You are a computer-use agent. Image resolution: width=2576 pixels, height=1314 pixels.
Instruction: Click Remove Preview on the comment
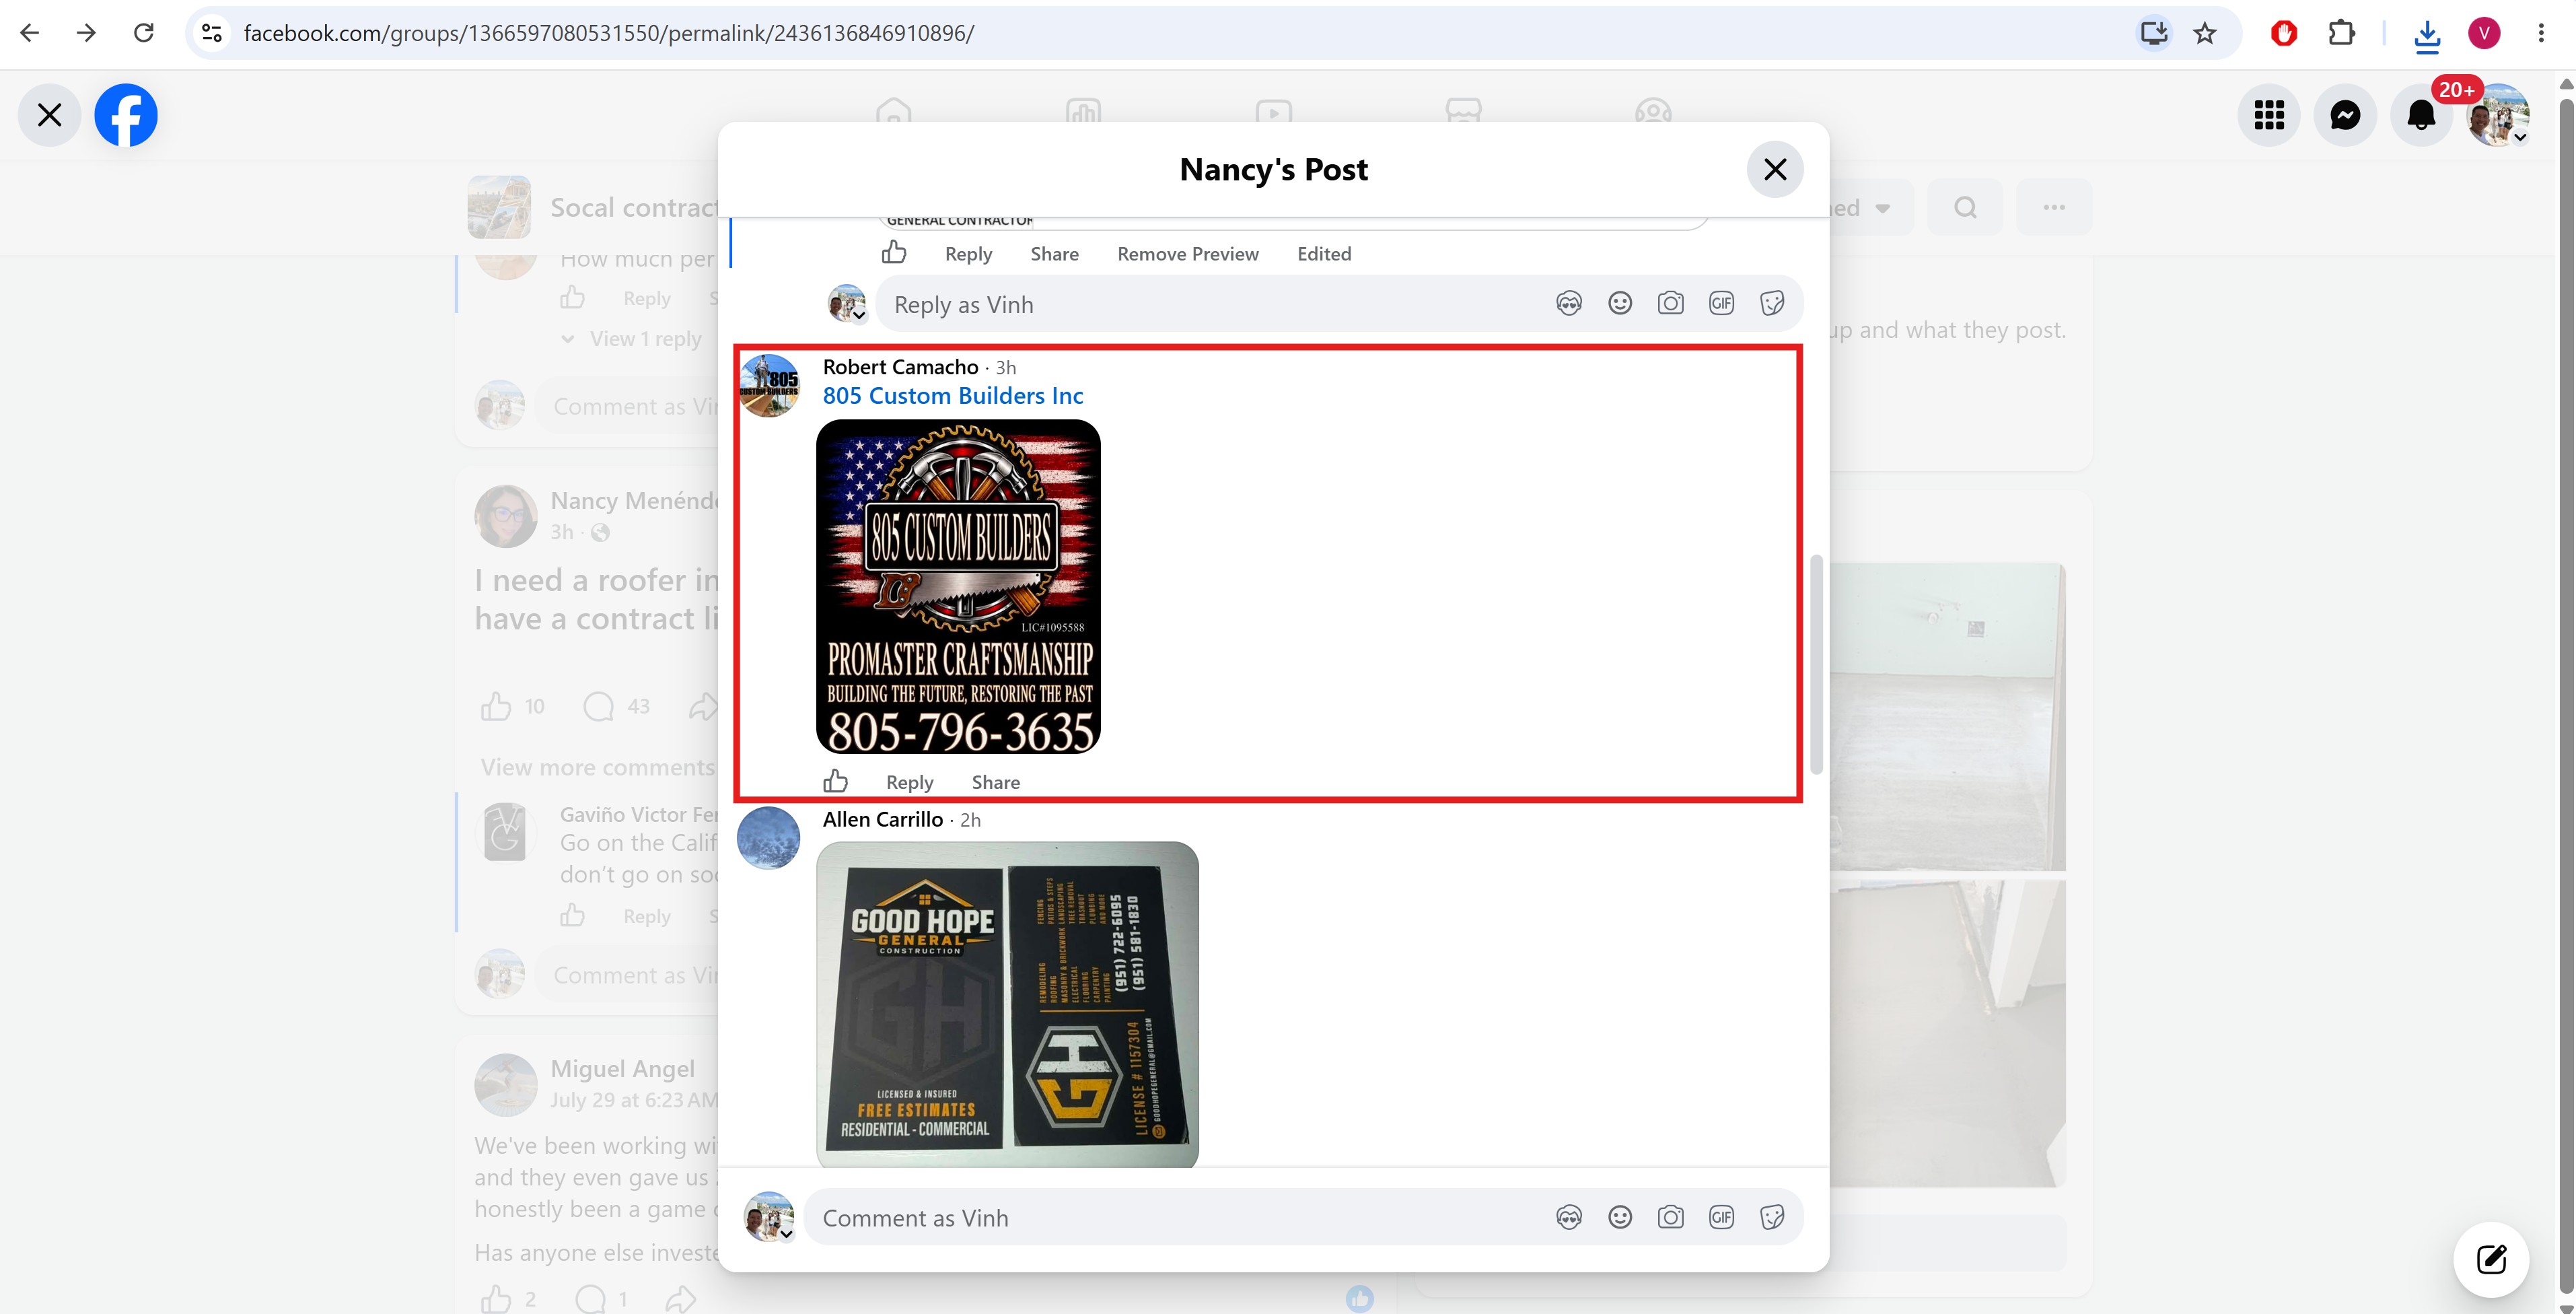(1188, 254)
